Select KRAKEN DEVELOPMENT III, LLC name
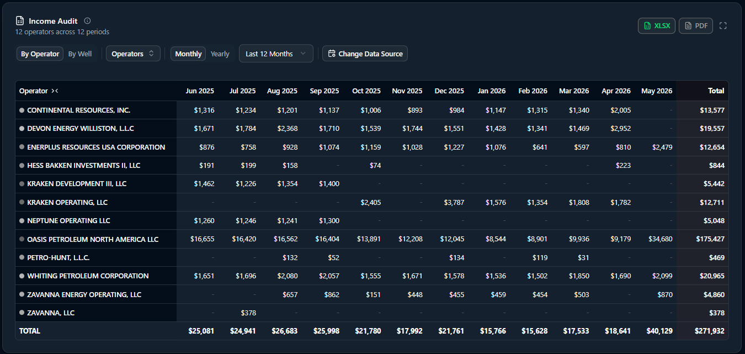Viewport: 745px width, 354px height. click(77, 183)
